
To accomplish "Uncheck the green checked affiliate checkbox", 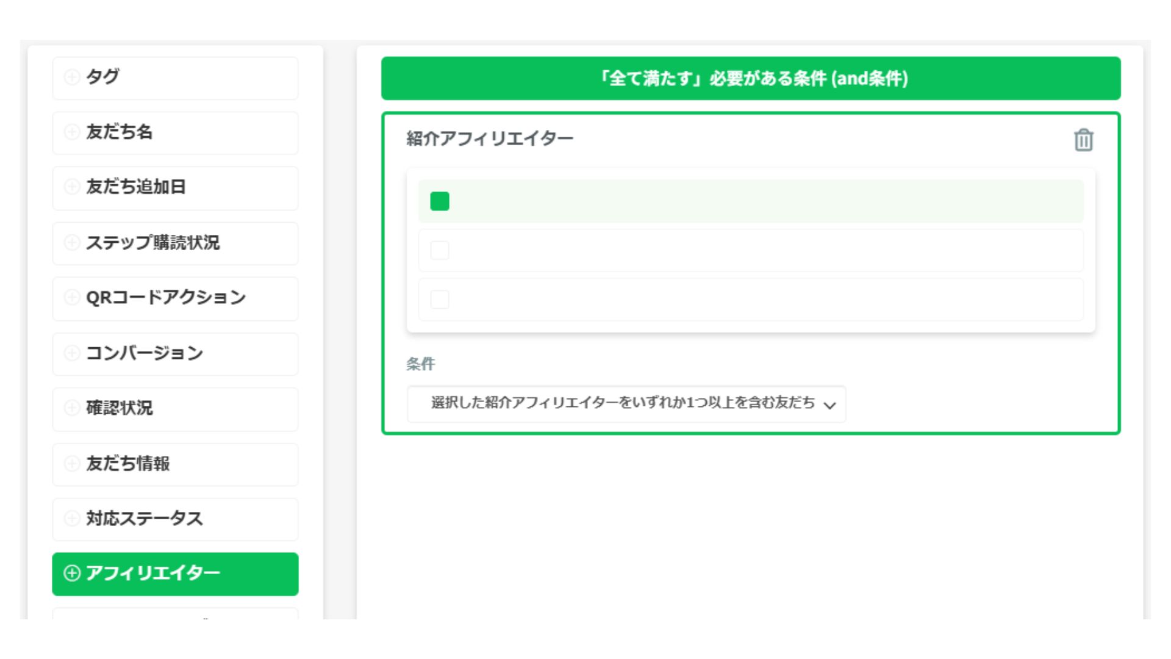I will [x=440, y=201].
